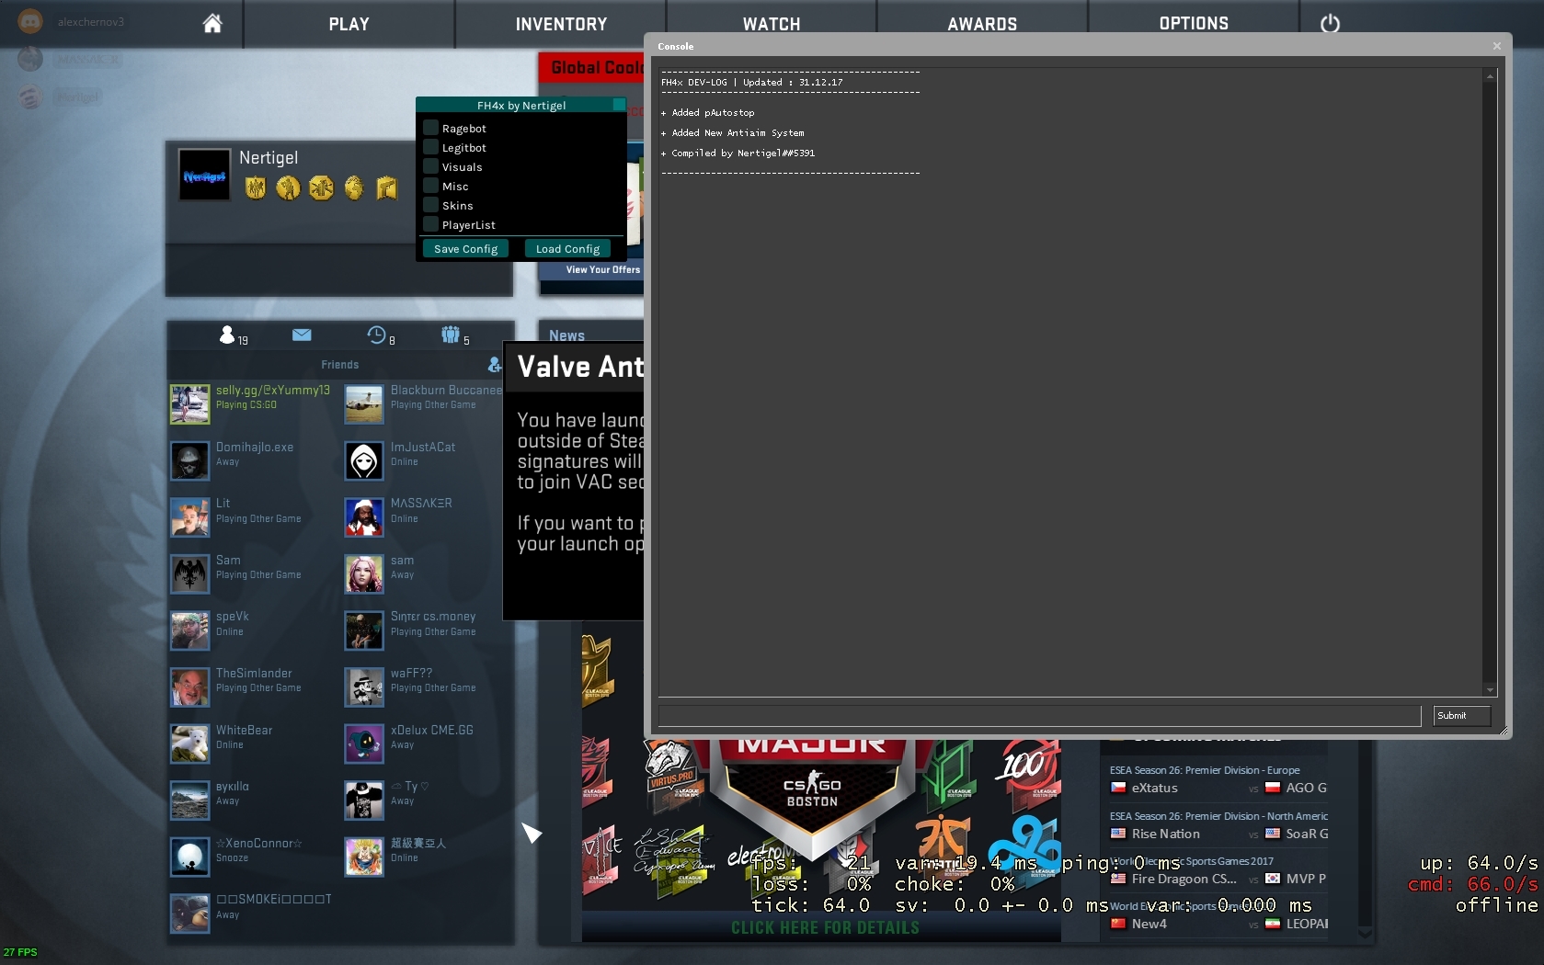This screenshot has width=1544, height=965.
Task: Toggle the Skins checkbox
Action: (x=430, y=205)
